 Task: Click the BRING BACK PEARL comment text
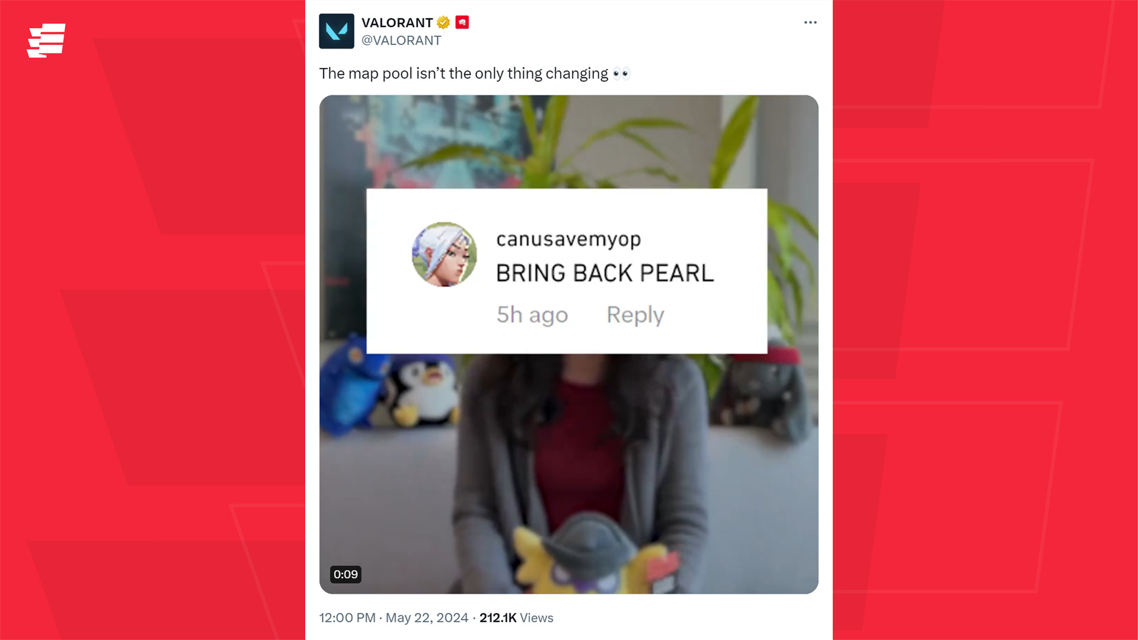[605, 273]
